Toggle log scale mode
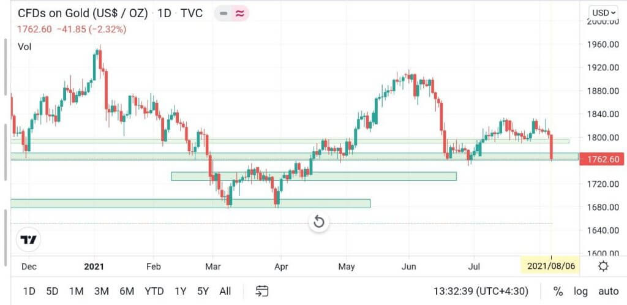The height and width of the screenshot is (305, 627). click(x=579, y=291)
